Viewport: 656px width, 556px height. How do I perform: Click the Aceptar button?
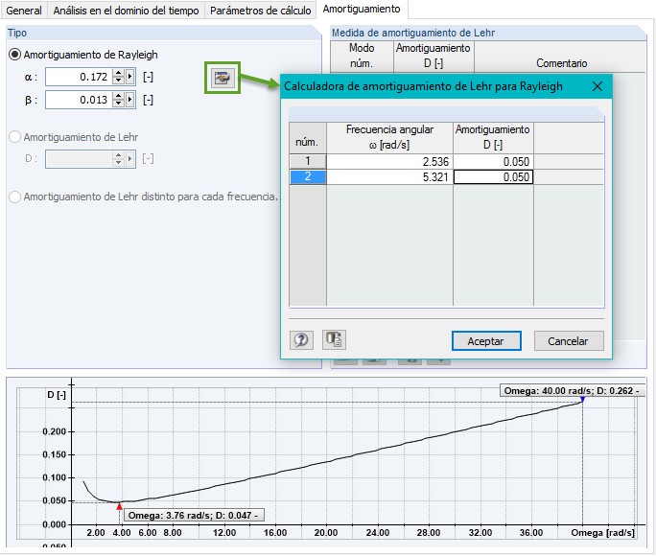click(x=486, y=341)
